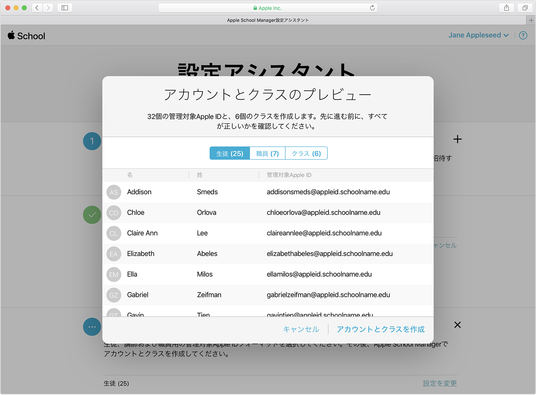Image resolution: width=536 pixels, height=395 pixels.
Task: Select the surname Orlova
Action: click(206, 213)
